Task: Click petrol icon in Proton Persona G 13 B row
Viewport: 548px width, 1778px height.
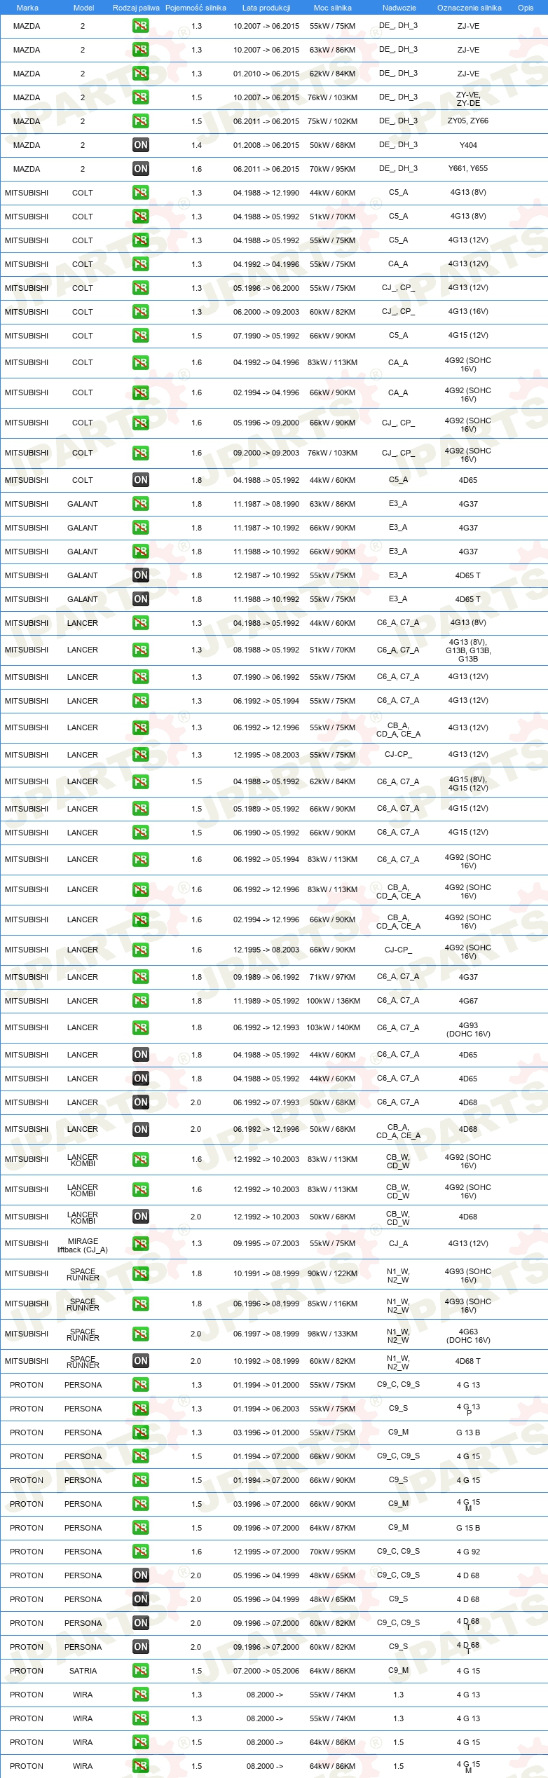Action: point(140,1432)
